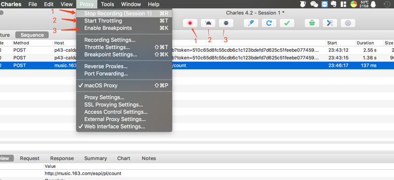
Task: Switch to the Notes tab
Action: 149,158
